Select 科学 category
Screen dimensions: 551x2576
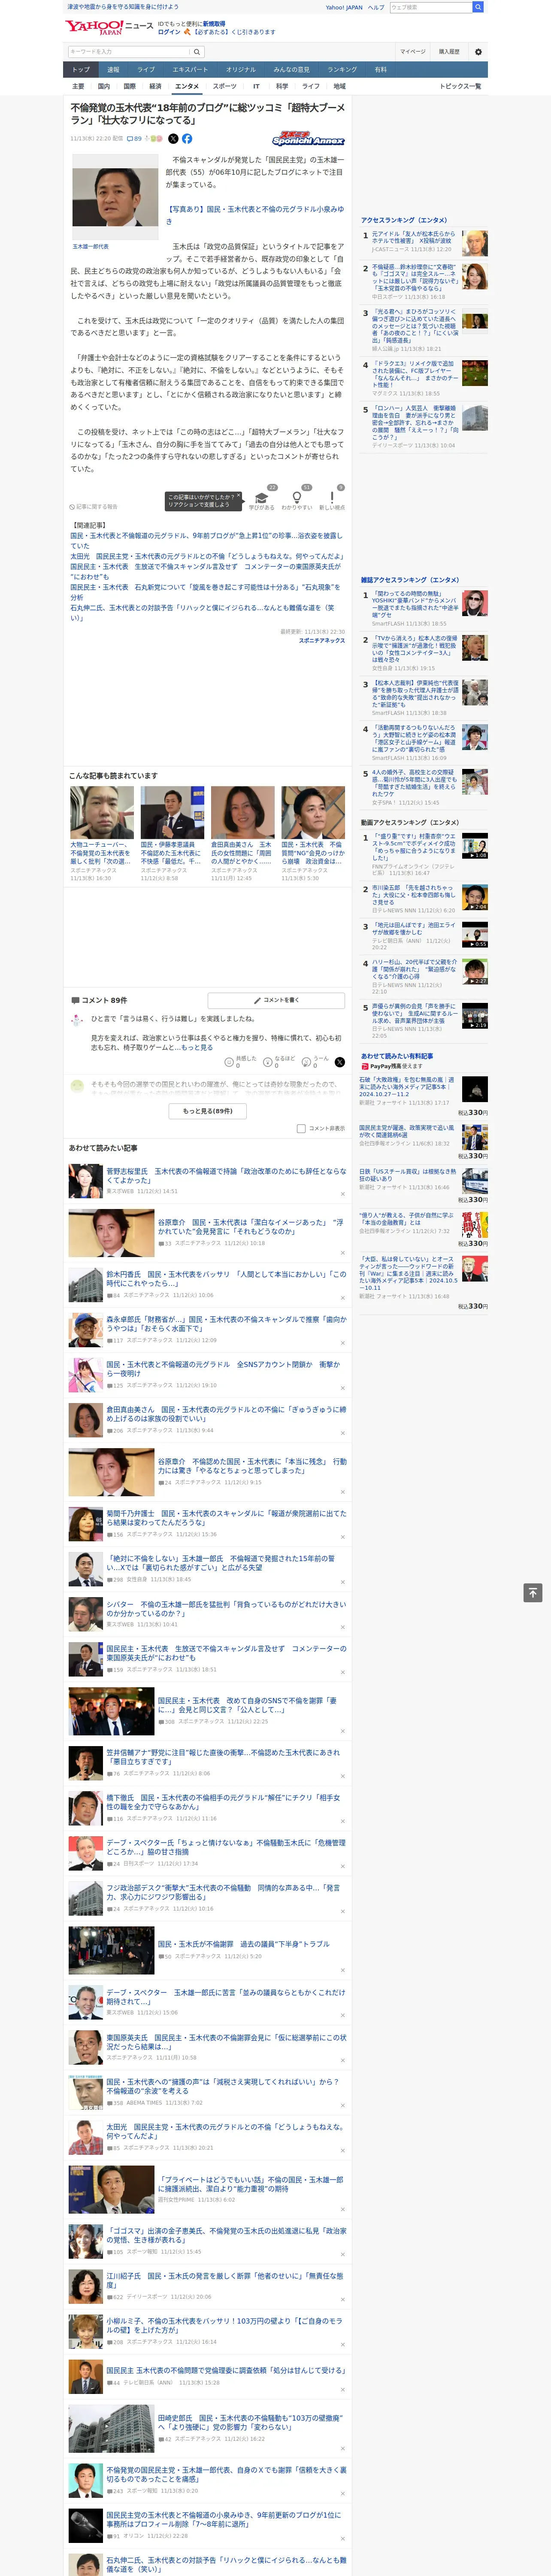[282, 86]
